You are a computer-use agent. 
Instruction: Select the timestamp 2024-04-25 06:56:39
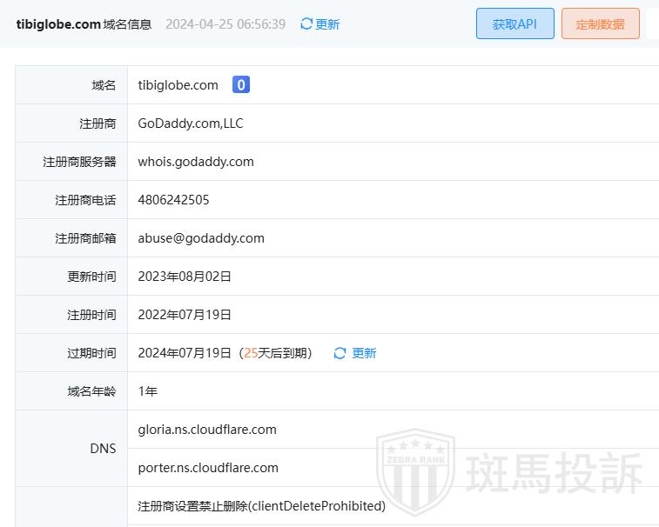point(225,24)
